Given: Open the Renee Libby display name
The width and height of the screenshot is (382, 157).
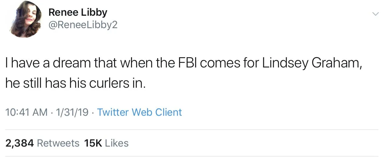Looking at the screenshot, I should click(x=78, y=12).
